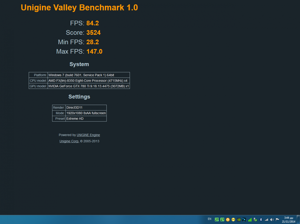The image size is (300, 224).
Task: Click the Direct3D11 render value
Action: 86,107
